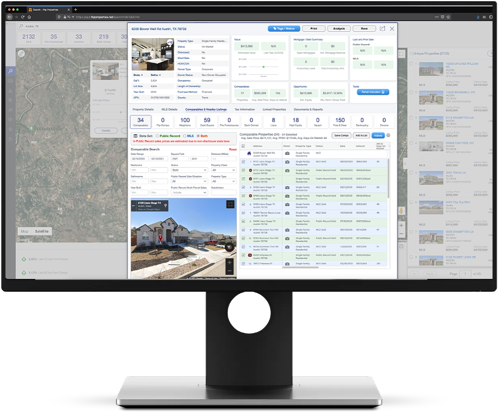Click Add to List button
The width and height of the screenshot is (498, 412).
click(361, 135)
